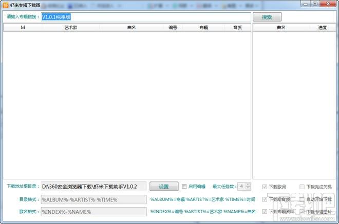Click the max task number field showing 4

coord(242,186)
